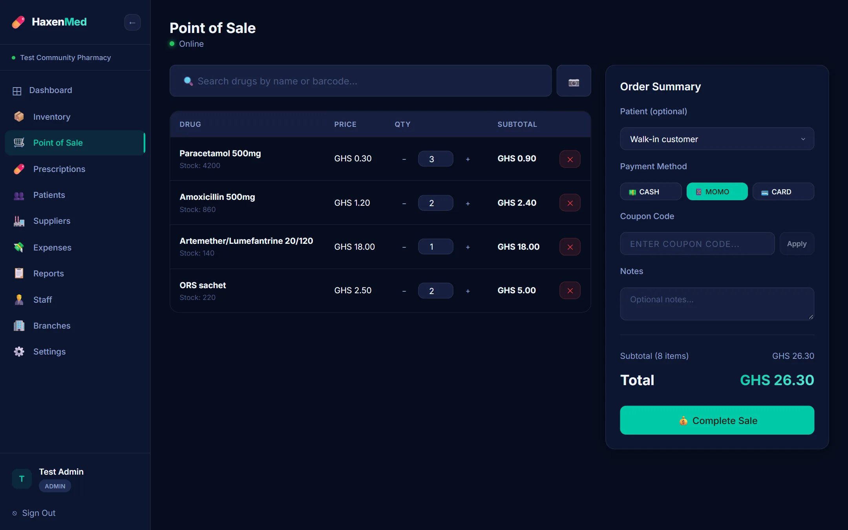Image resolution: width=848 pixels, height=530 pixels.
Task: Click SUBTOTAL column header
Action: tap(517, 124)
